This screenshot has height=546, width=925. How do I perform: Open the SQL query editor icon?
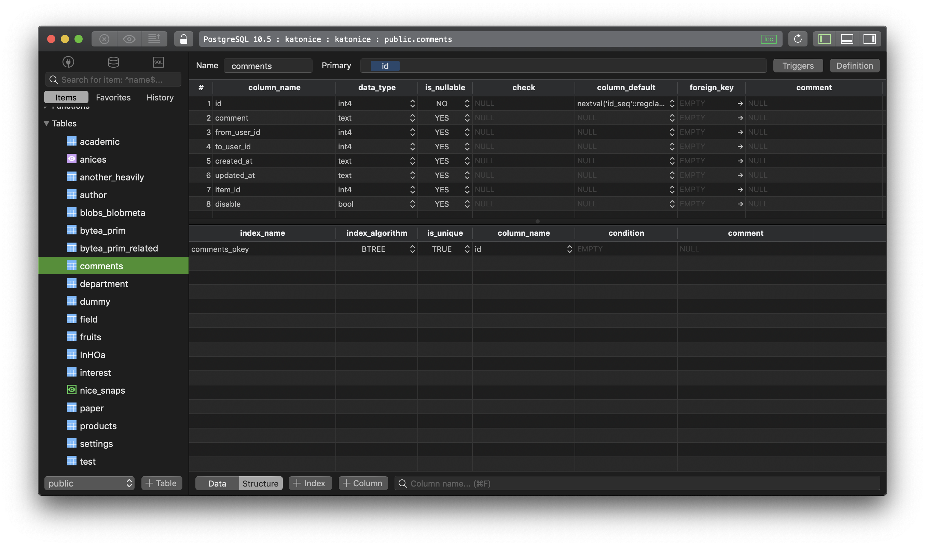coord(158,62)
